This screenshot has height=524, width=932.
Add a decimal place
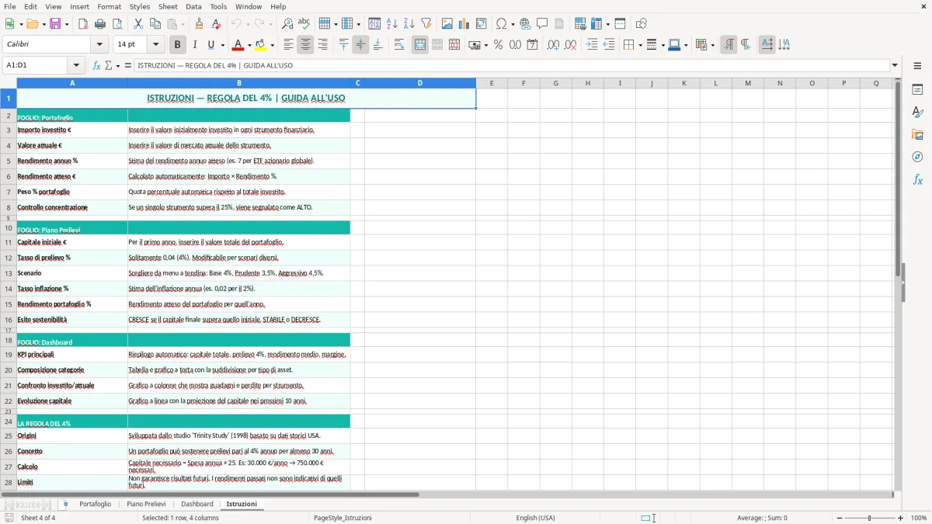point(553,45)
